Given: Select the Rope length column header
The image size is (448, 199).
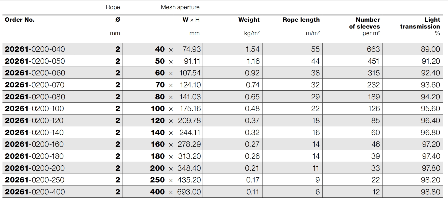Looking at the screenshot, I should pos(301,20).
